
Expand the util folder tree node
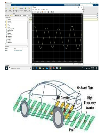pos(5,24)
